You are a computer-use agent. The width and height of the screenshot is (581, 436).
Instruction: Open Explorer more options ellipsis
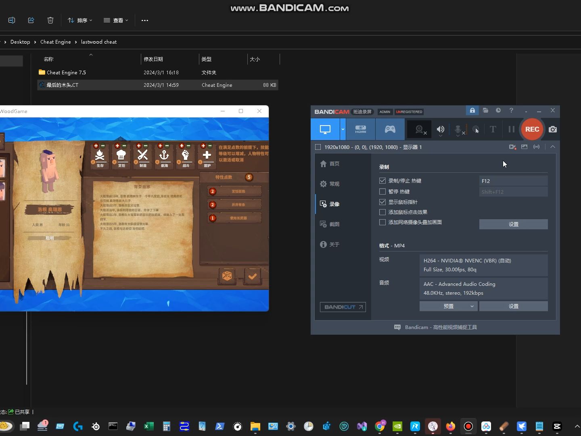click(145, 20)
